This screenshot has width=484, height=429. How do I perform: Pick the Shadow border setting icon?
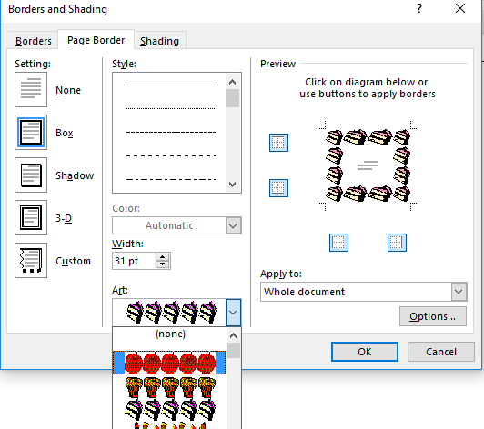[31, 175]
